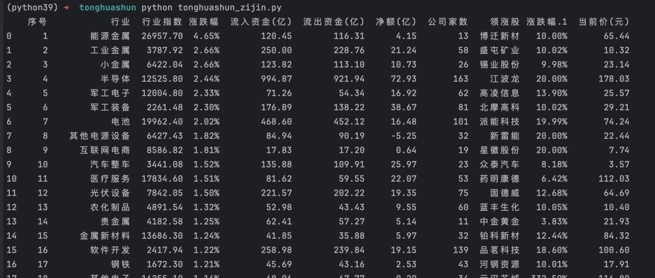Click the 当前价(元) column header

603,22
